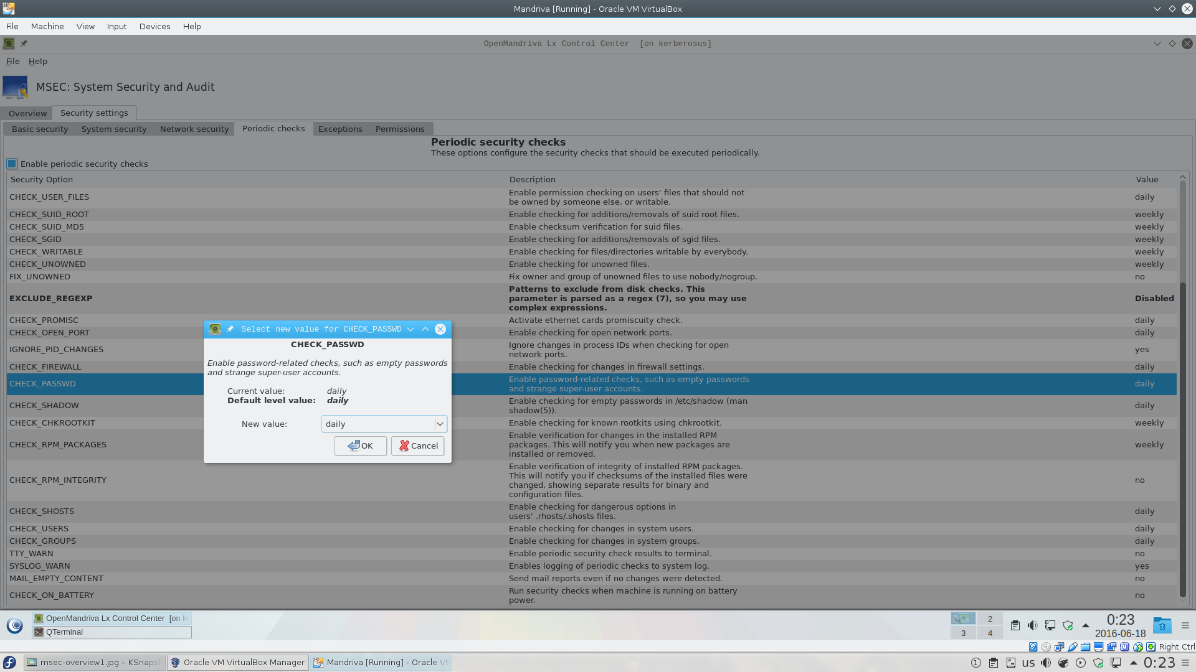Expand hidden guest tray icons arrow
The image size is (1196, 672).
coord(1086,625)
